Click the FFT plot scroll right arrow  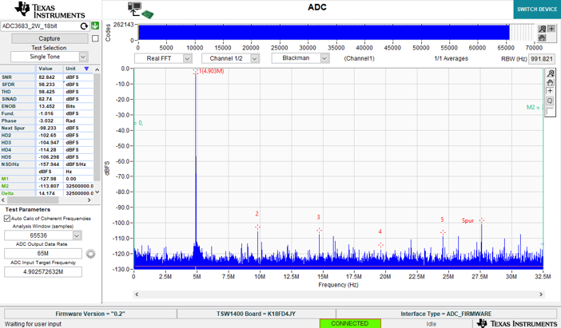tap(541, 294)
